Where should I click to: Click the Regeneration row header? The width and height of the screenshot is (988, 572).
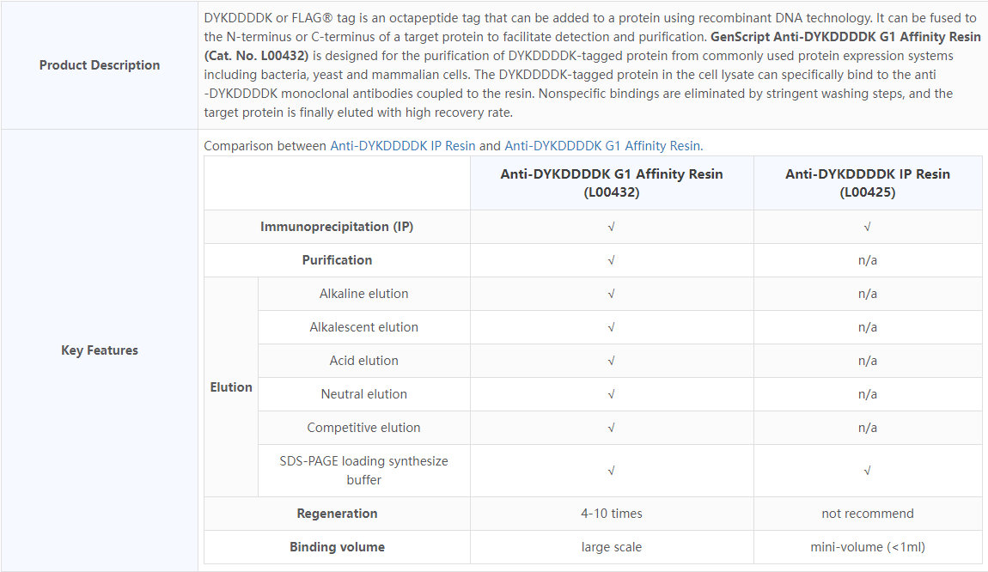(x=337, y=514)
